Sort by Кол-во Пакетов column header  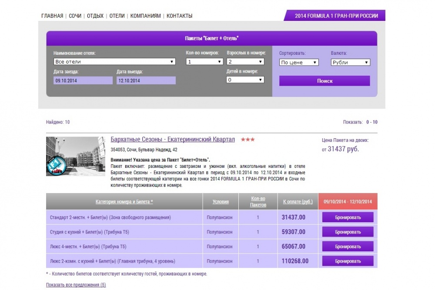pos(258,202)
